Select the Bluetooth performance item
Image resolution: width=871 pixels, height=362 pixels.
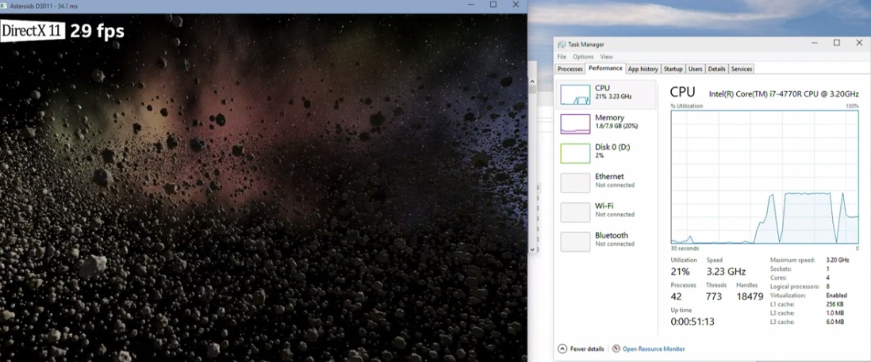pos(609,239)
